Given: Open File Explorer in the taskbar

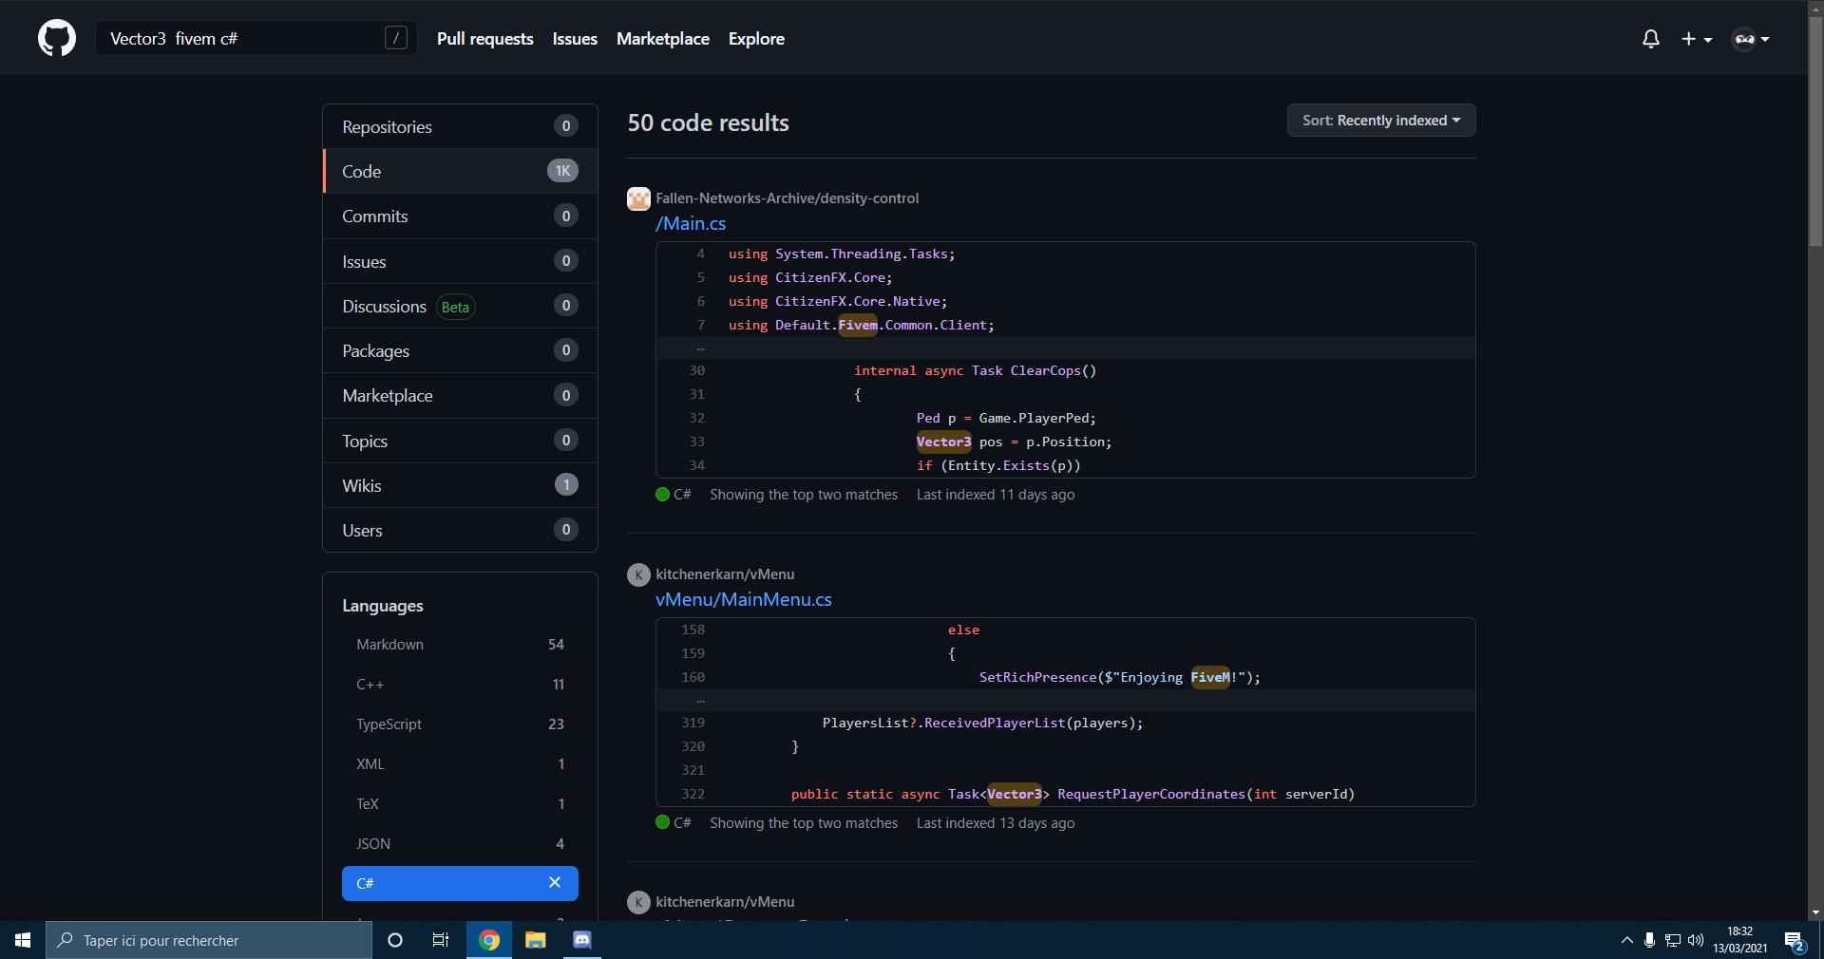Looking at the screenshot, I should [536, 940].
